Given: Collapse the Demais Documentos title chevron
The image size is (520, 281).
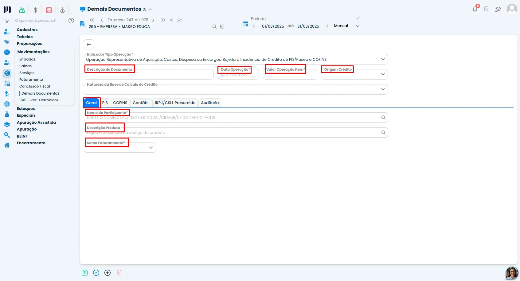Looking at the screenshot, I should pos(150,10).
